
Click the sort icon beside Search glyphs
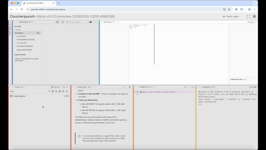click(x=62, y=22)
